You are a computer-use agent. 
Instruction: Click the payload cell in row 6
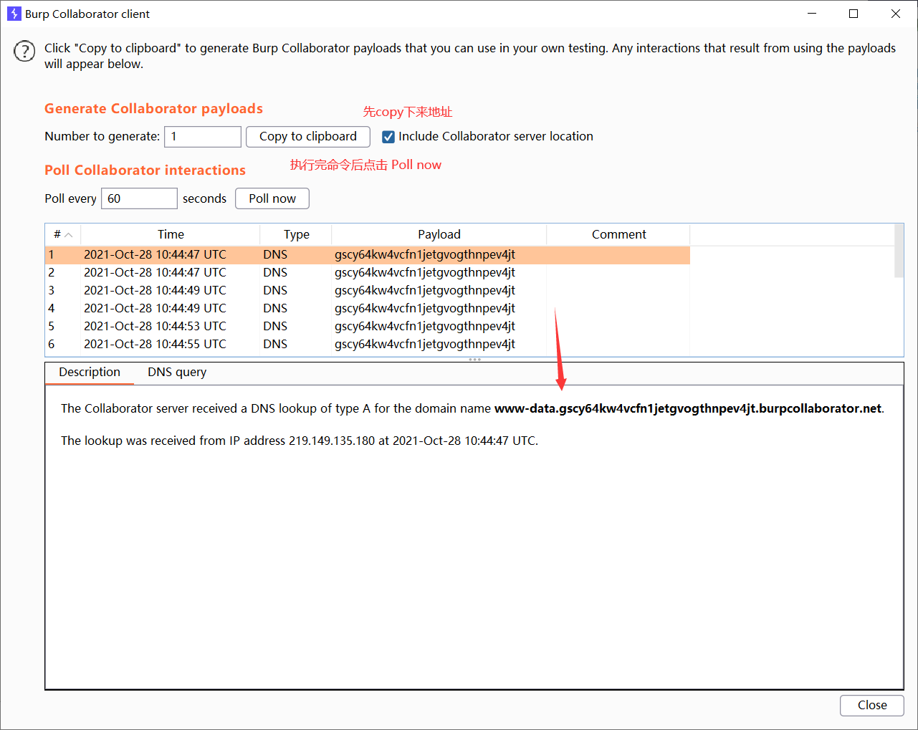439,345
